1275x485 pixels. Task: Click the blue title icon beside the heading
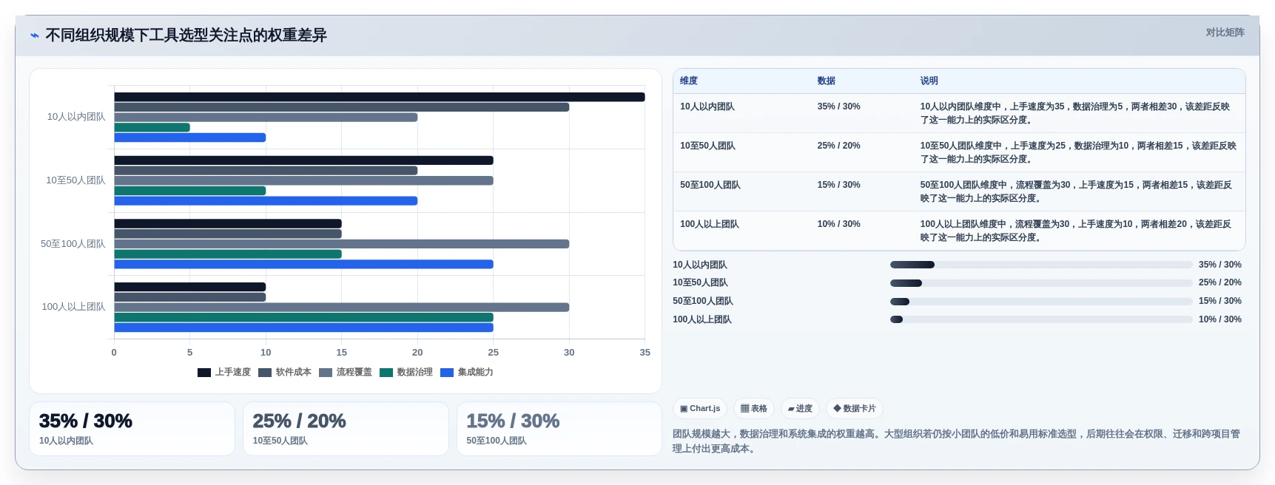(x=34, y=35)
